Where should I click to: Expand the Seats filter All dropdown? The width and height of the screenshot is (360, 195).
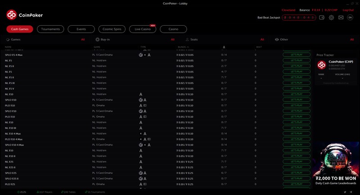point(262,40)
